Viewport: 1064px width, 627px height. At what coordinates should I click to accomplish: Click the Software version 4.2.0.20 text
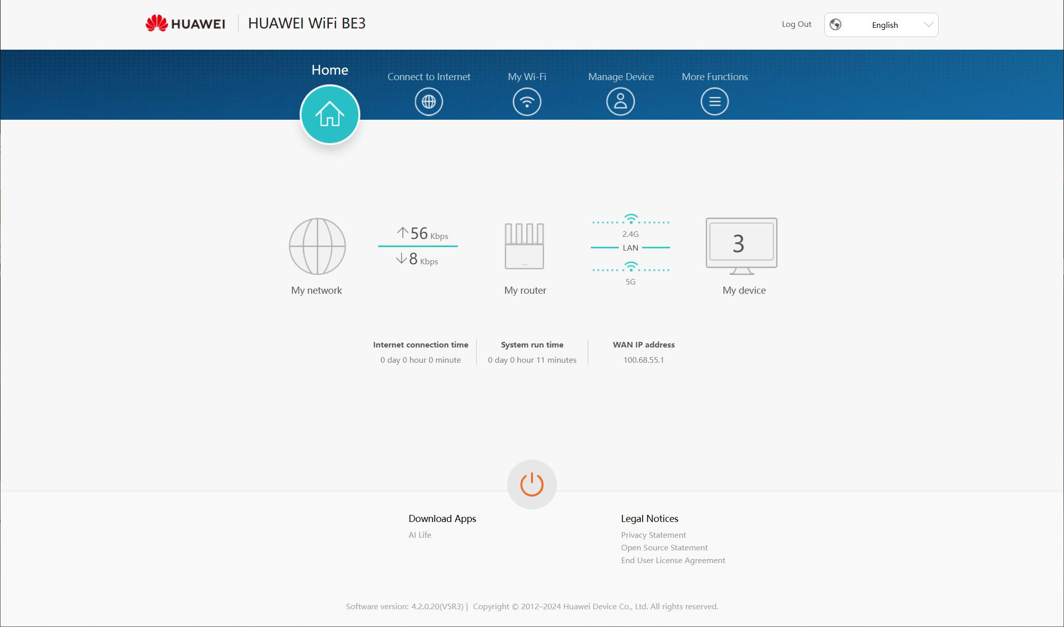point(405,606)
